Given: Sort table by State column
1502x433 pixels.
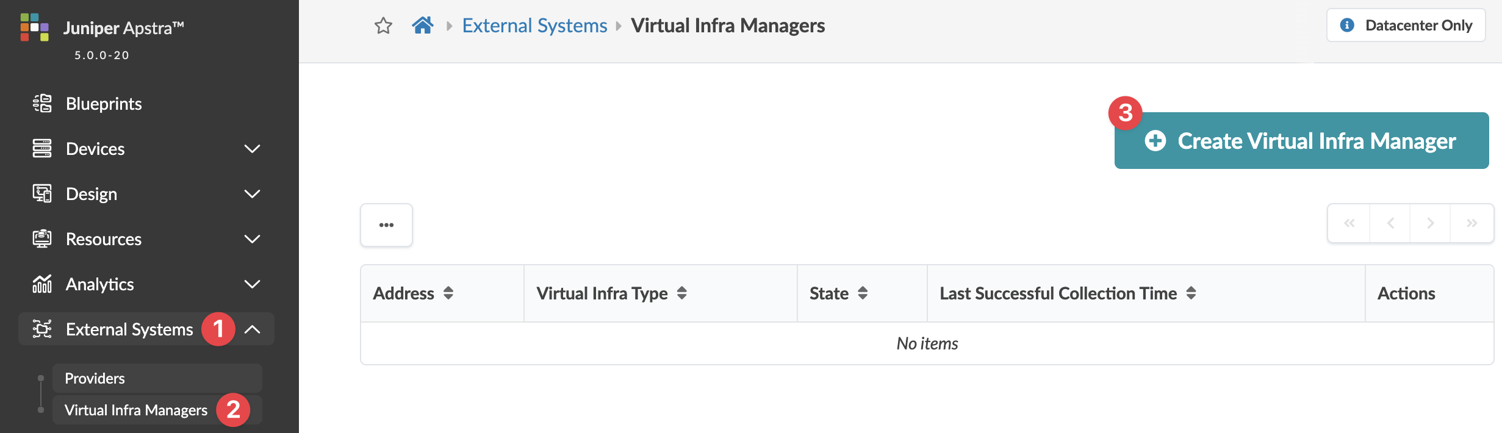Looking at the screenshot, I should [x=863, y=293].
